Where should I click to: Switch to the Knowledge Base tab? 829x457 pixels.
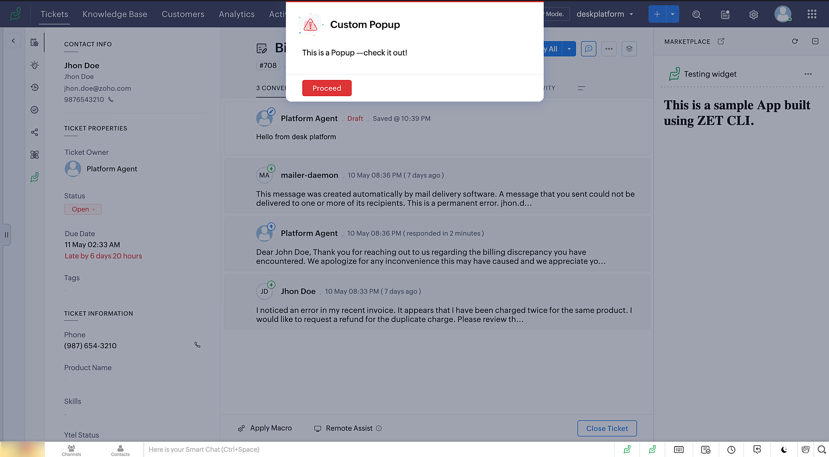pyautogui.click(x=115, y=14)
